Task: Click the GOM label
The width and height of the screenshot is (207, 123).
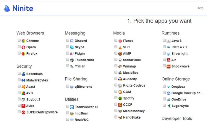Action: 127,92
